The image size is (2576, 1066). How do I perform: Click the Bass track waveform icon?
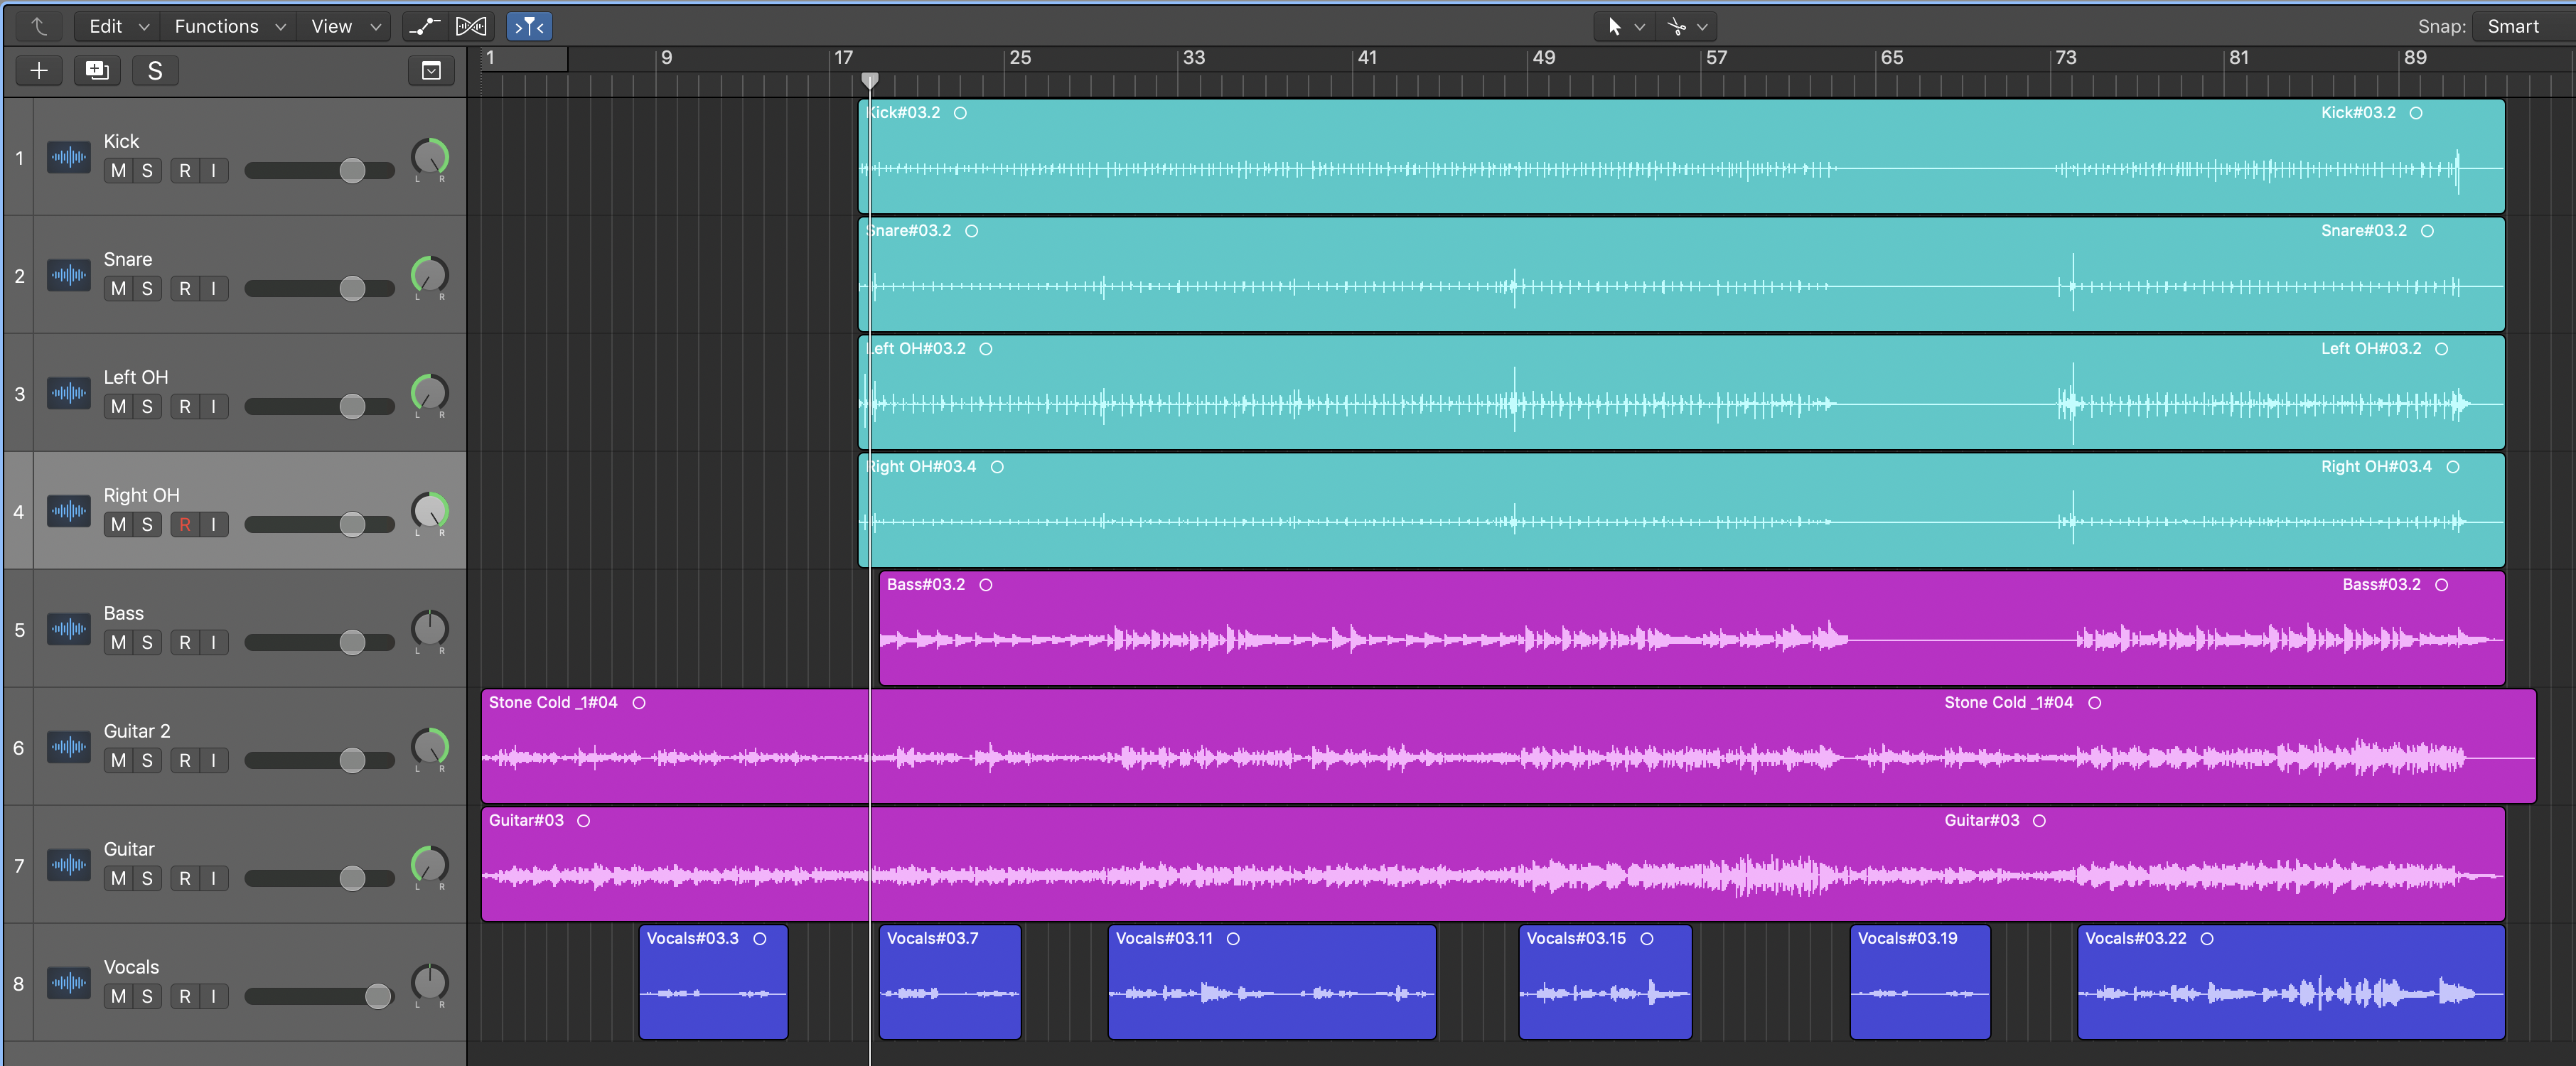point(69,629)
